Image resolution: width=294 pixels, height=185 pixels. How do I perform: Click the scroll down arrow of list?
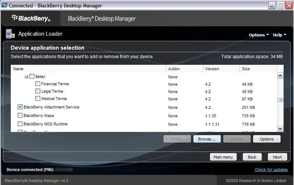(280, 129)
